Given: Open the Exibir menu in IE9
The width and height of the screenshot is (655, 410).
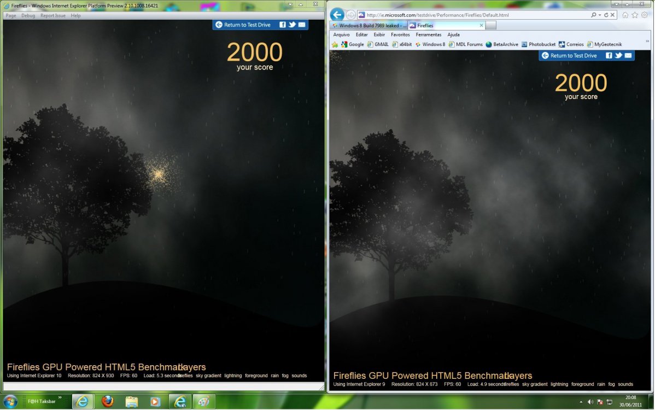Looking at the screenshot, I should 379,34.
